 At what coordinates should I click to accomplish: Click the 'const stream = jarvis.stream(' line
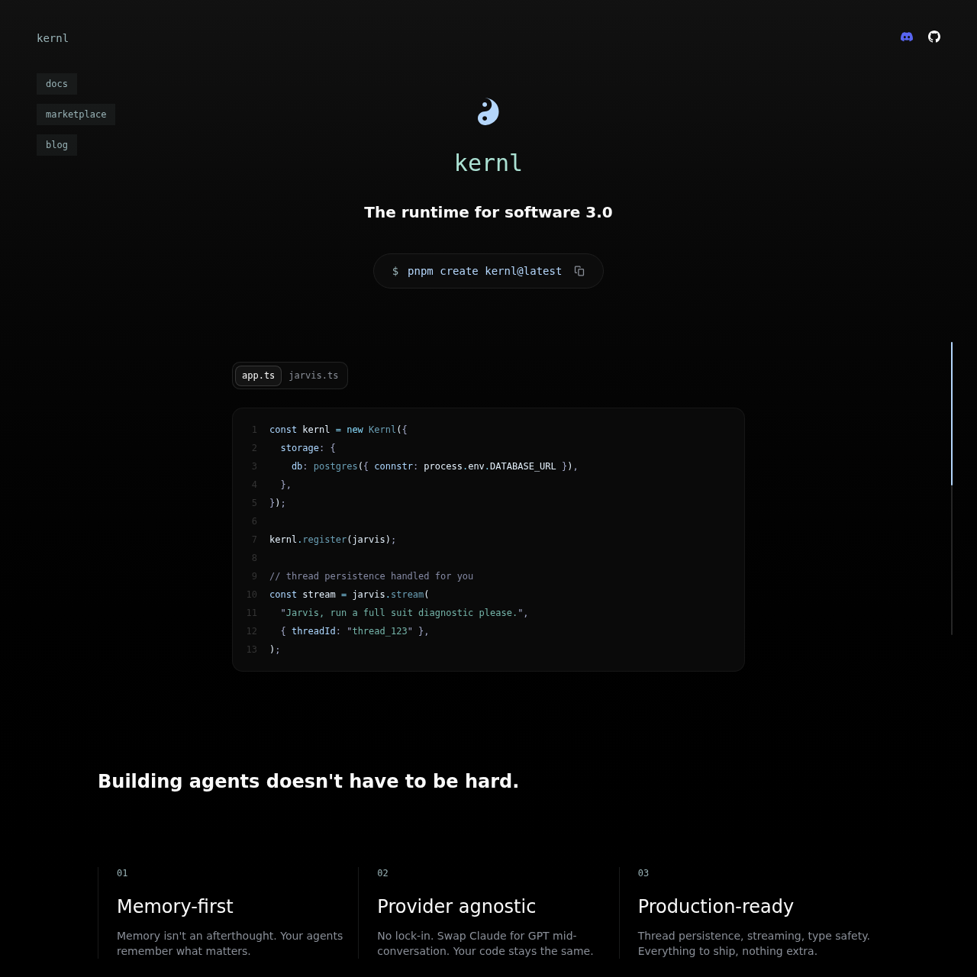[x=350, y=595]
